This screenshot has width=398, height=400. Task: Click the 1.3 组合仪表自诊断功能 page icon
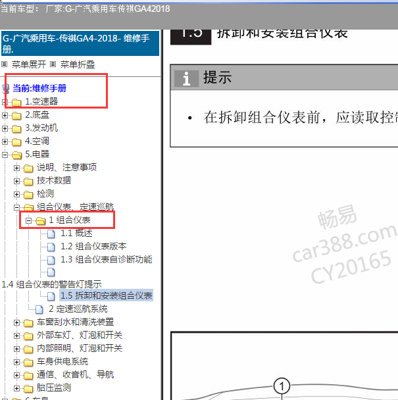pos(51,260)
